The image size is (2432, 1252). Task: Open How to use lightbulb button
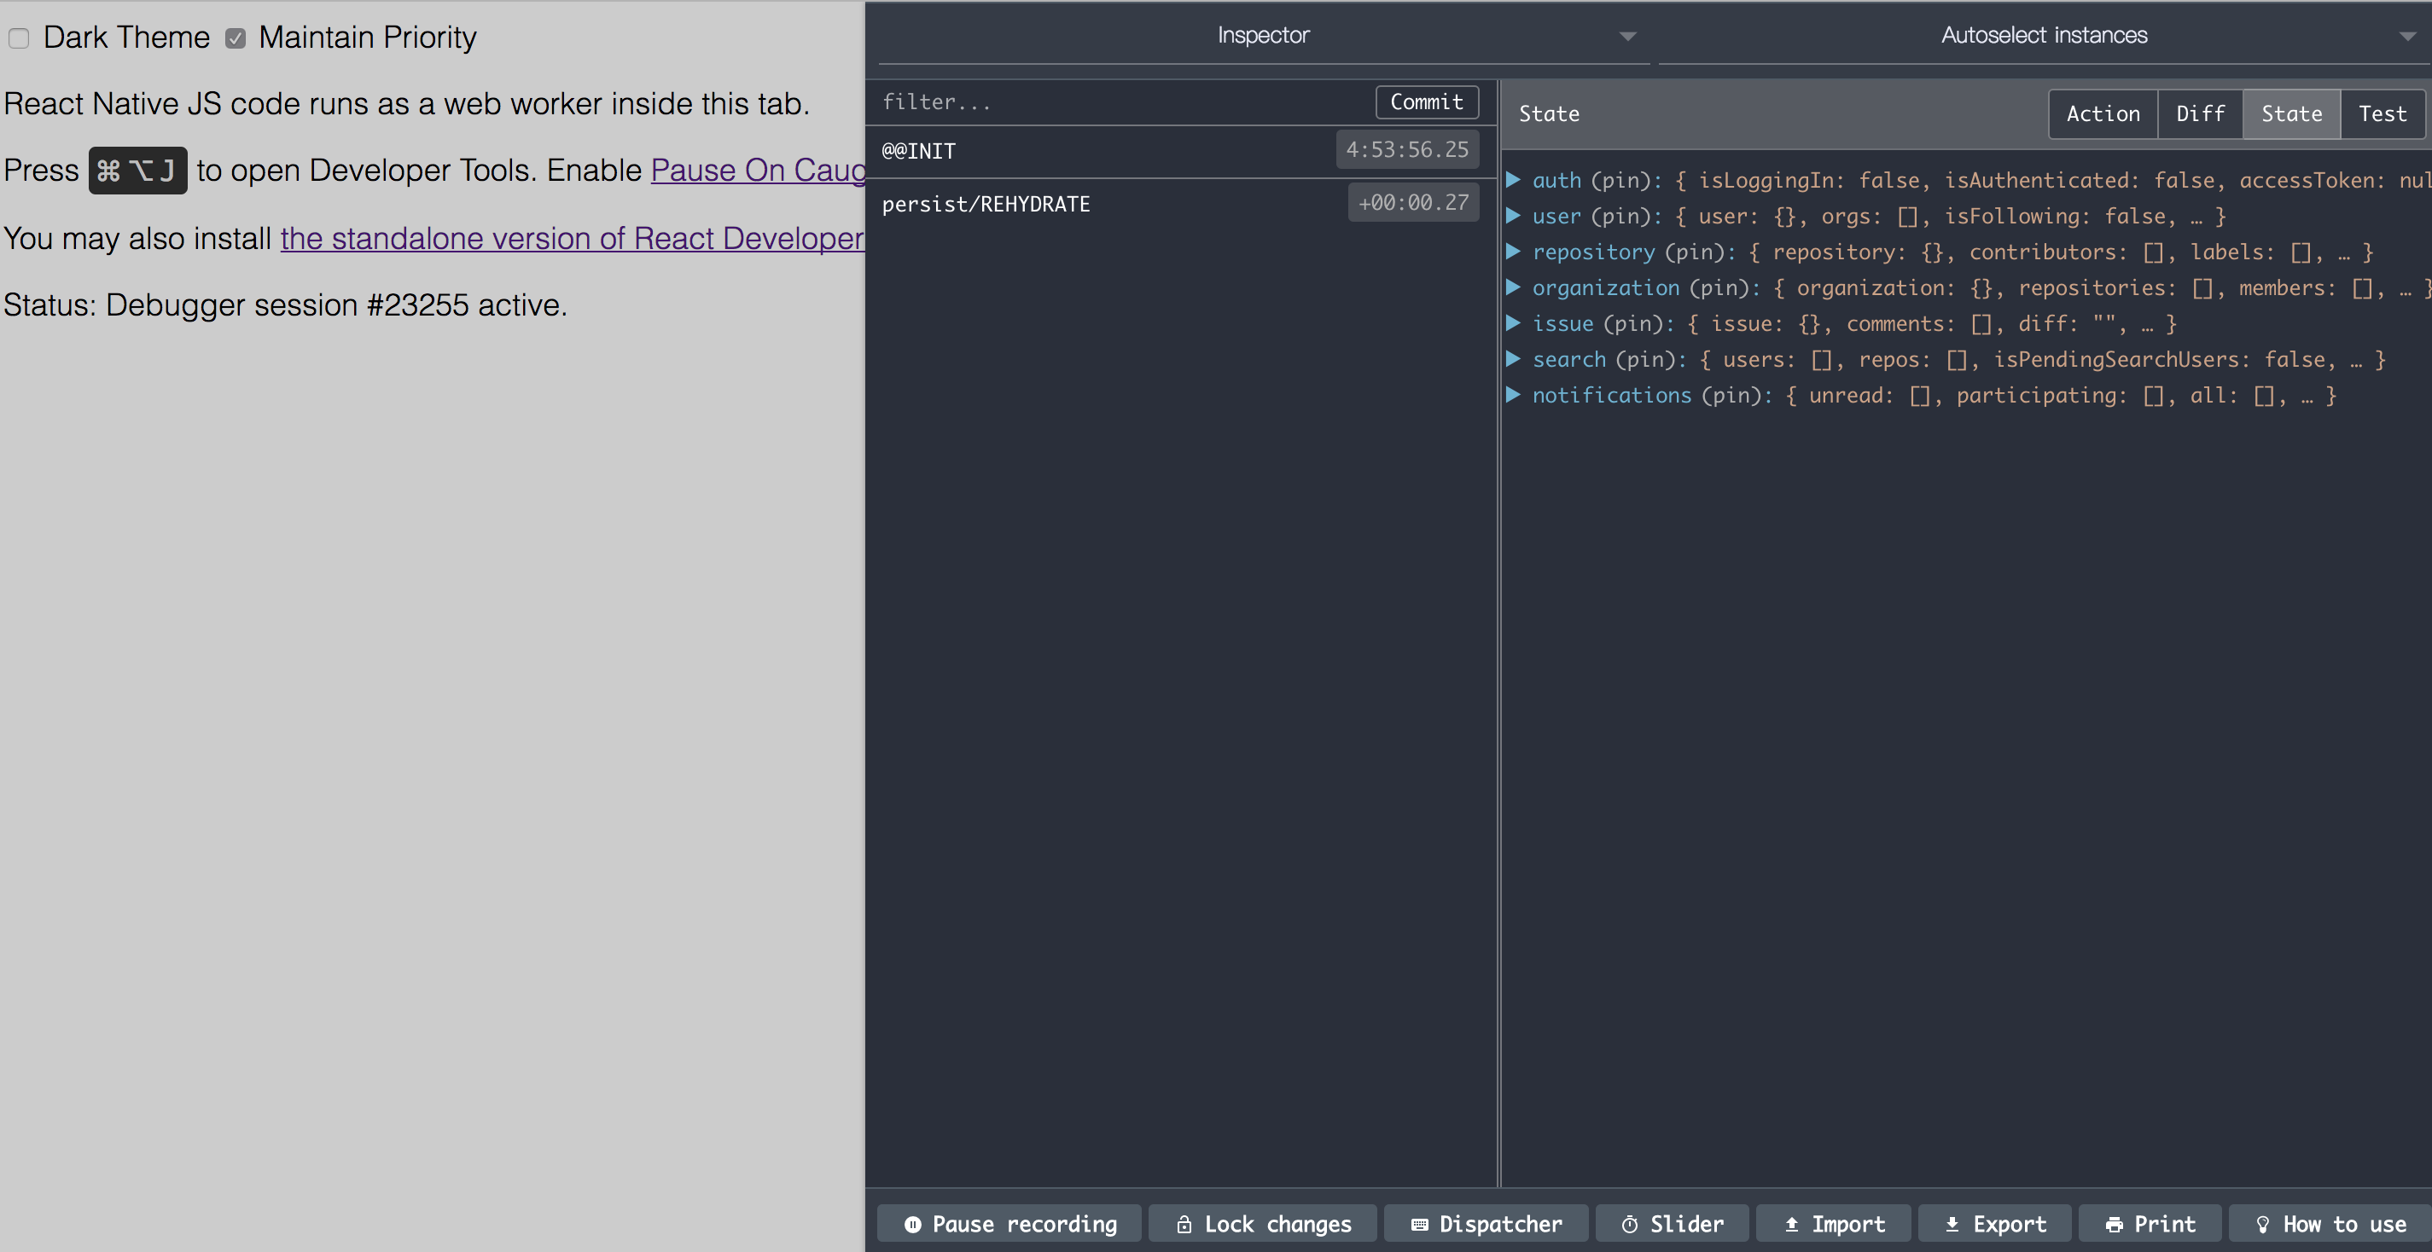(x=2329, y=1224)
